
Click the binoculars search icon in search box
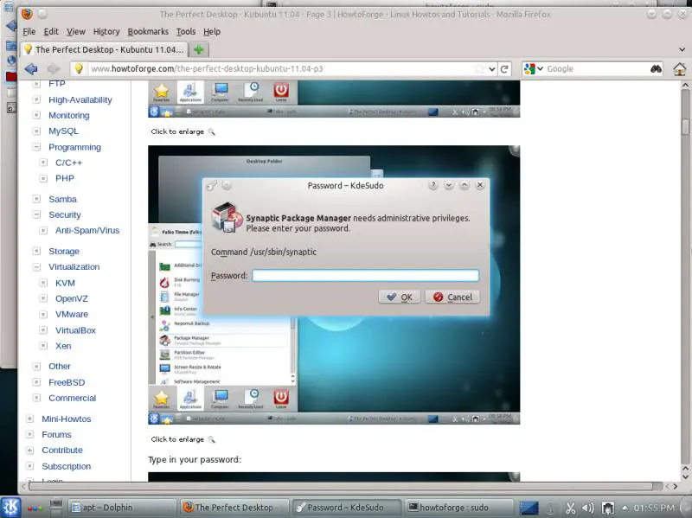pos(656,69)
